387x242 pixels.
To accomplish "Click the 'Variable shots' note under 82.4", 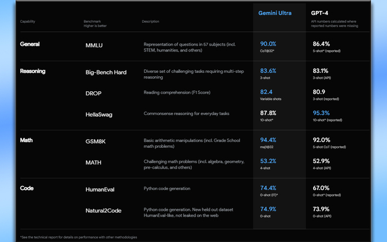I will coord(270,99).
